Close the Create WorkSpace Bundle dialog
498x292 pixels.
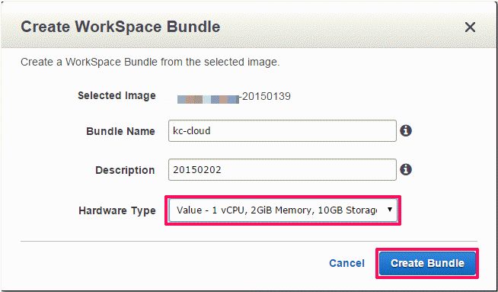(470, 27)
